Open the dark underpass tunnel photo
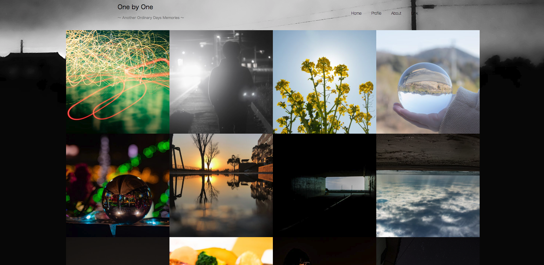The image size is (544, 265). pos(325,185)
